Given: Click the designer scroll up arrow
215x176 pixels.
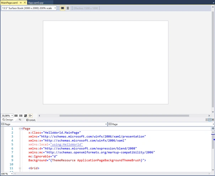Looking at the screenshot, I should point(213,7).
